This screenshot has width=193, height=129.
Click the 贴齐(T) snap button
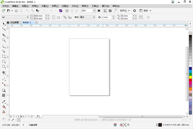tap(125, 11)
